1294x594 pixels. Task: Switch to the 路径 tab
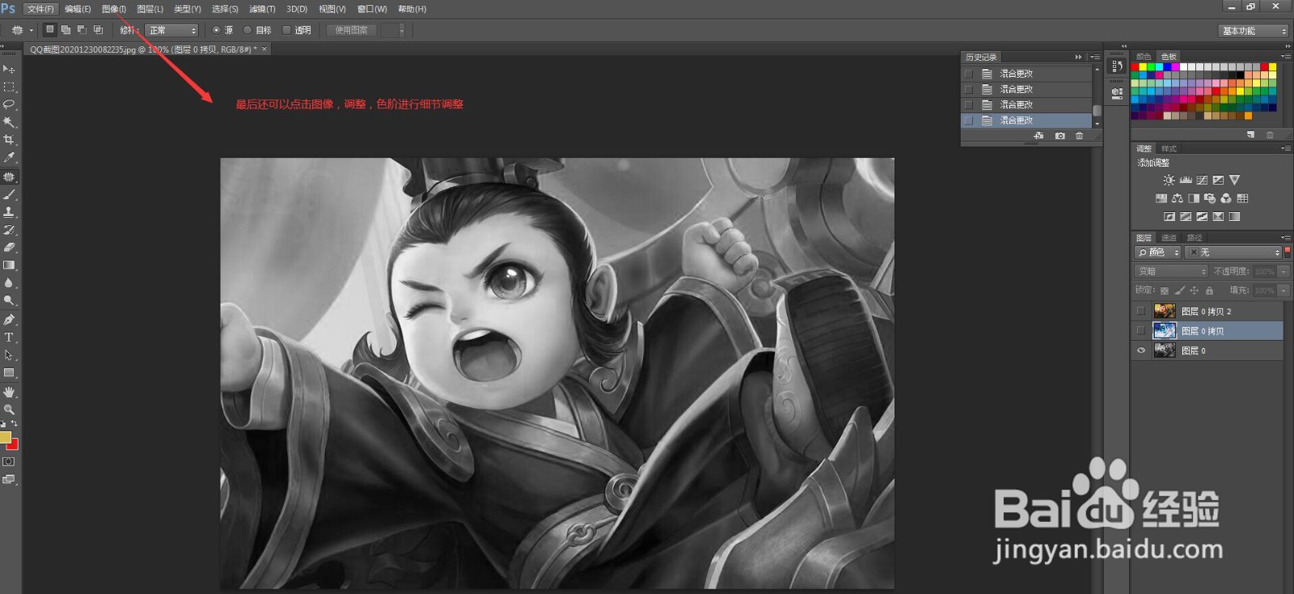click(x=1195, y=238)
